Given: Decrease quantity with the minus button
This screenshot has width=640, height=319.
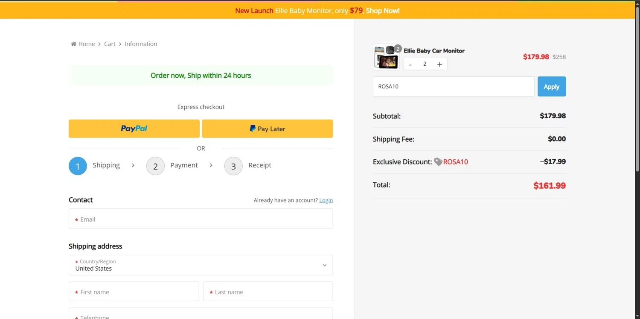Looking at the screenshot, I should click(x=410, y=64).
